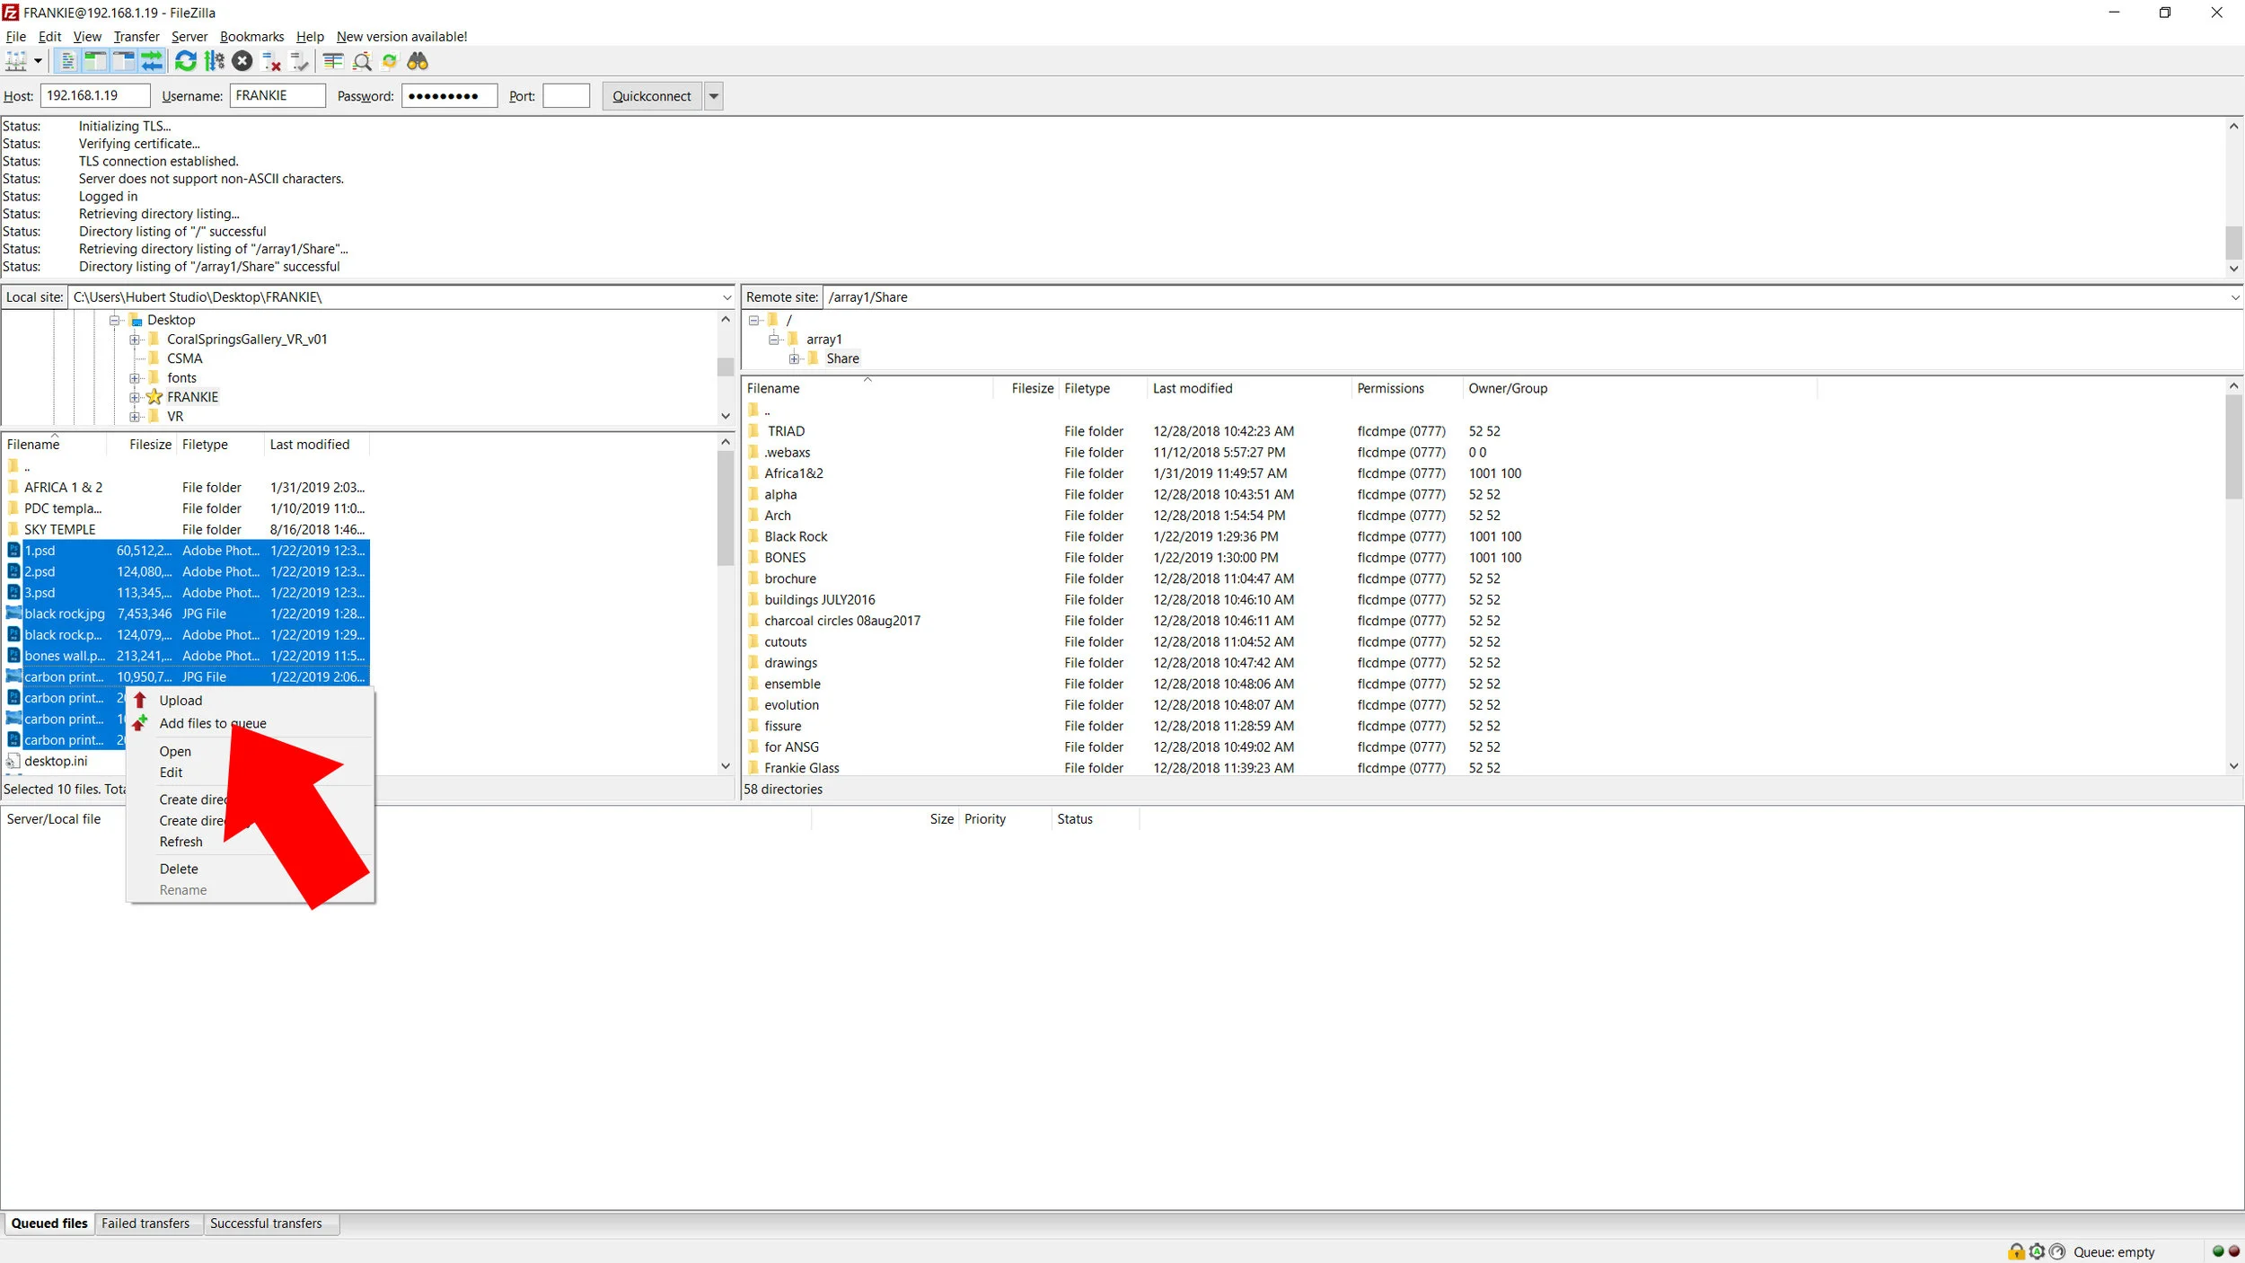Toggle the local directory tree display
Viewport: 2245px width, 1263px height.
95,61
